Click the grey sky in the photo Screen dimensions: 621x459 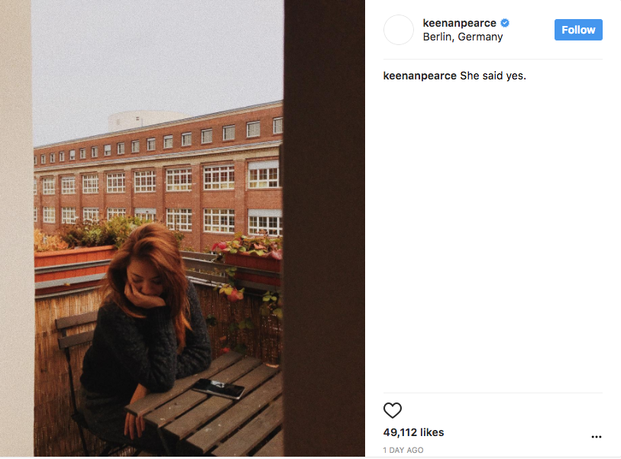coord(158,60)
